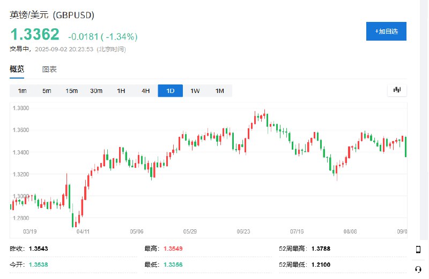Open the mobile phone icon in sidebar
Screen dimensions: 429x279
coord(418,249)
